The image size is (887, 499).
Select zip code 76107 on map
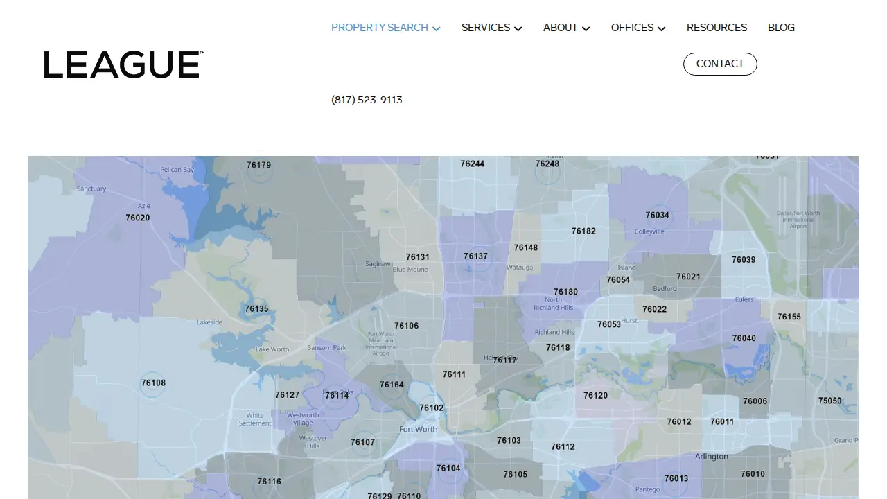(362, 442)
